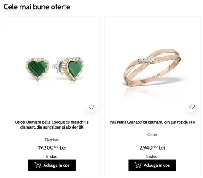Click the Damiani brand name
This screenshot has height=178, width=203.
52,140
